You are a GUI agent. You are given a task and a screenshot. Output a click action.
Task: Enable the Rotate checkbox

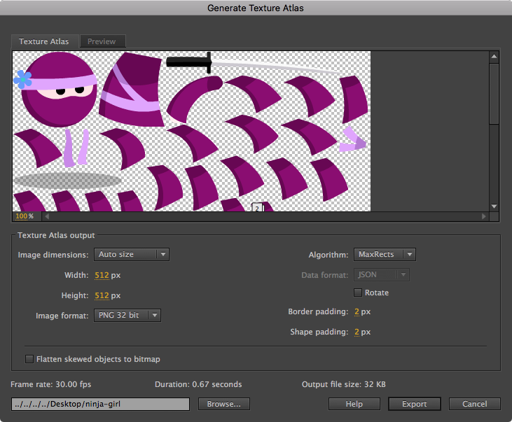coord(359,293)
